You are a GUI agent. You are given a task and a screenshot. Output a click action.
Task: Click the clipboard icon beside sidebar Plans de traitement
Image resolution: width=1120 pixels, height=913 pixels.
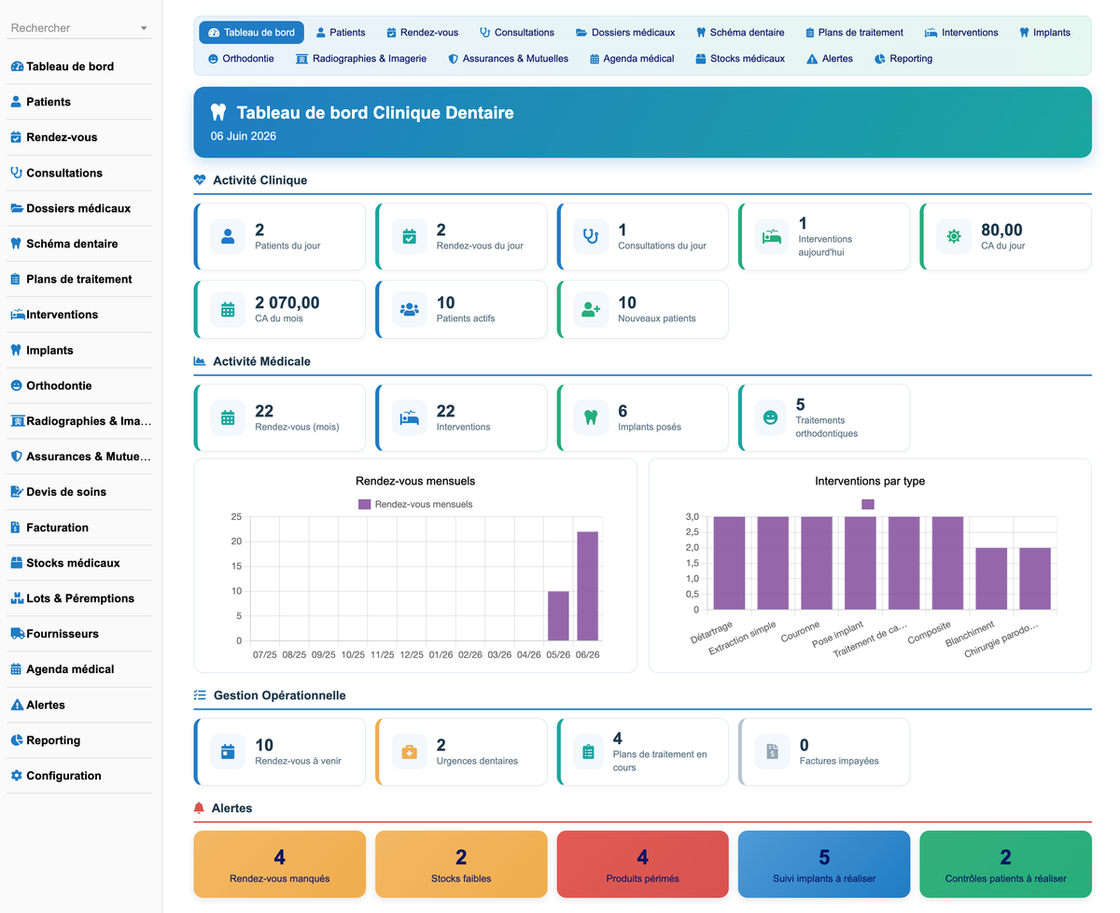[16, 279]
